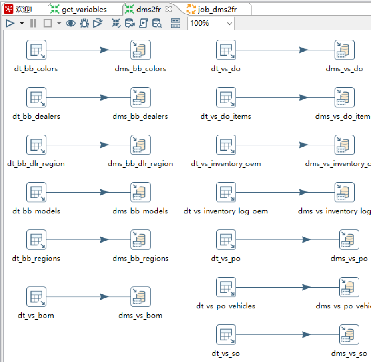Screen dimensions: 371x362
Task: Select dms_bb_colors output step
Action: [140, 50]
